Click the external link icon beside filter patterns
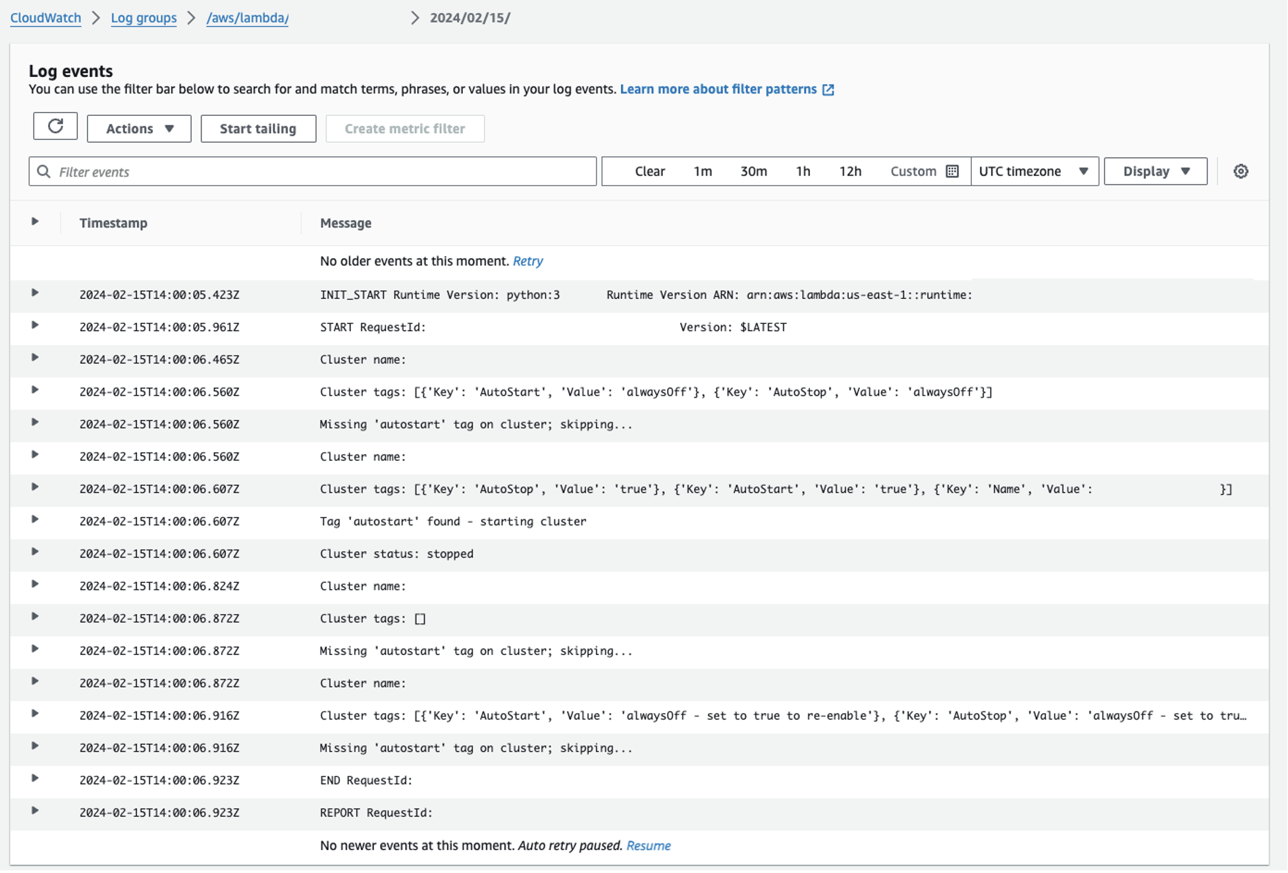 828,90
